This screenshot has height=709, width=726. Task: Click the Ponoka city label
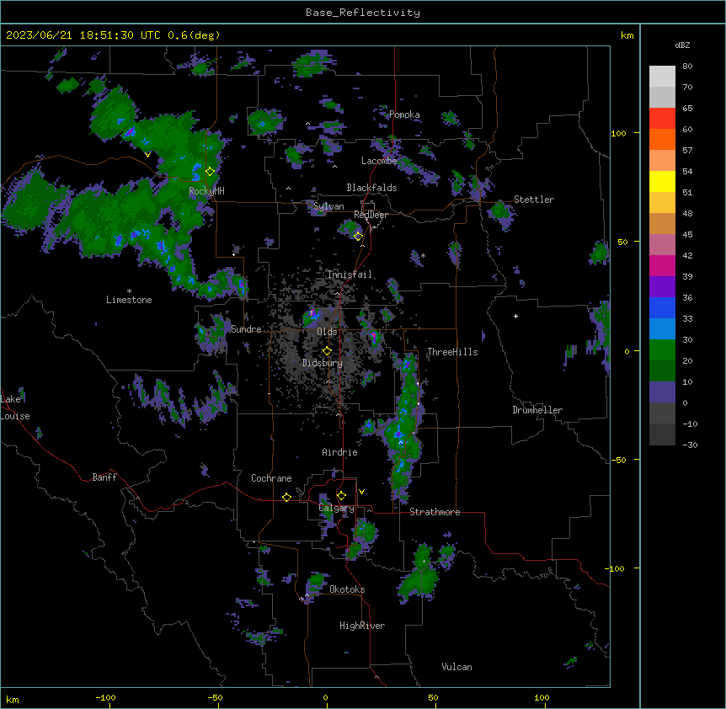pos(404,115)
